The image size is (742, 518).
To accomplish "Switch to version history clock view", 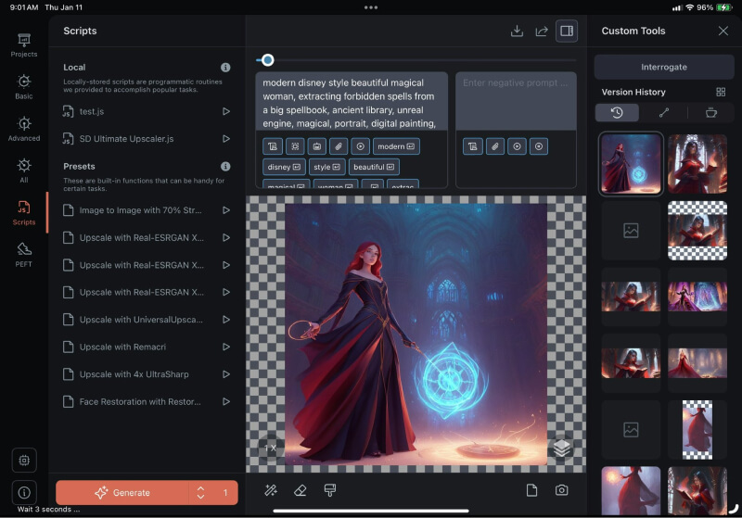I will tap(618, 113).
